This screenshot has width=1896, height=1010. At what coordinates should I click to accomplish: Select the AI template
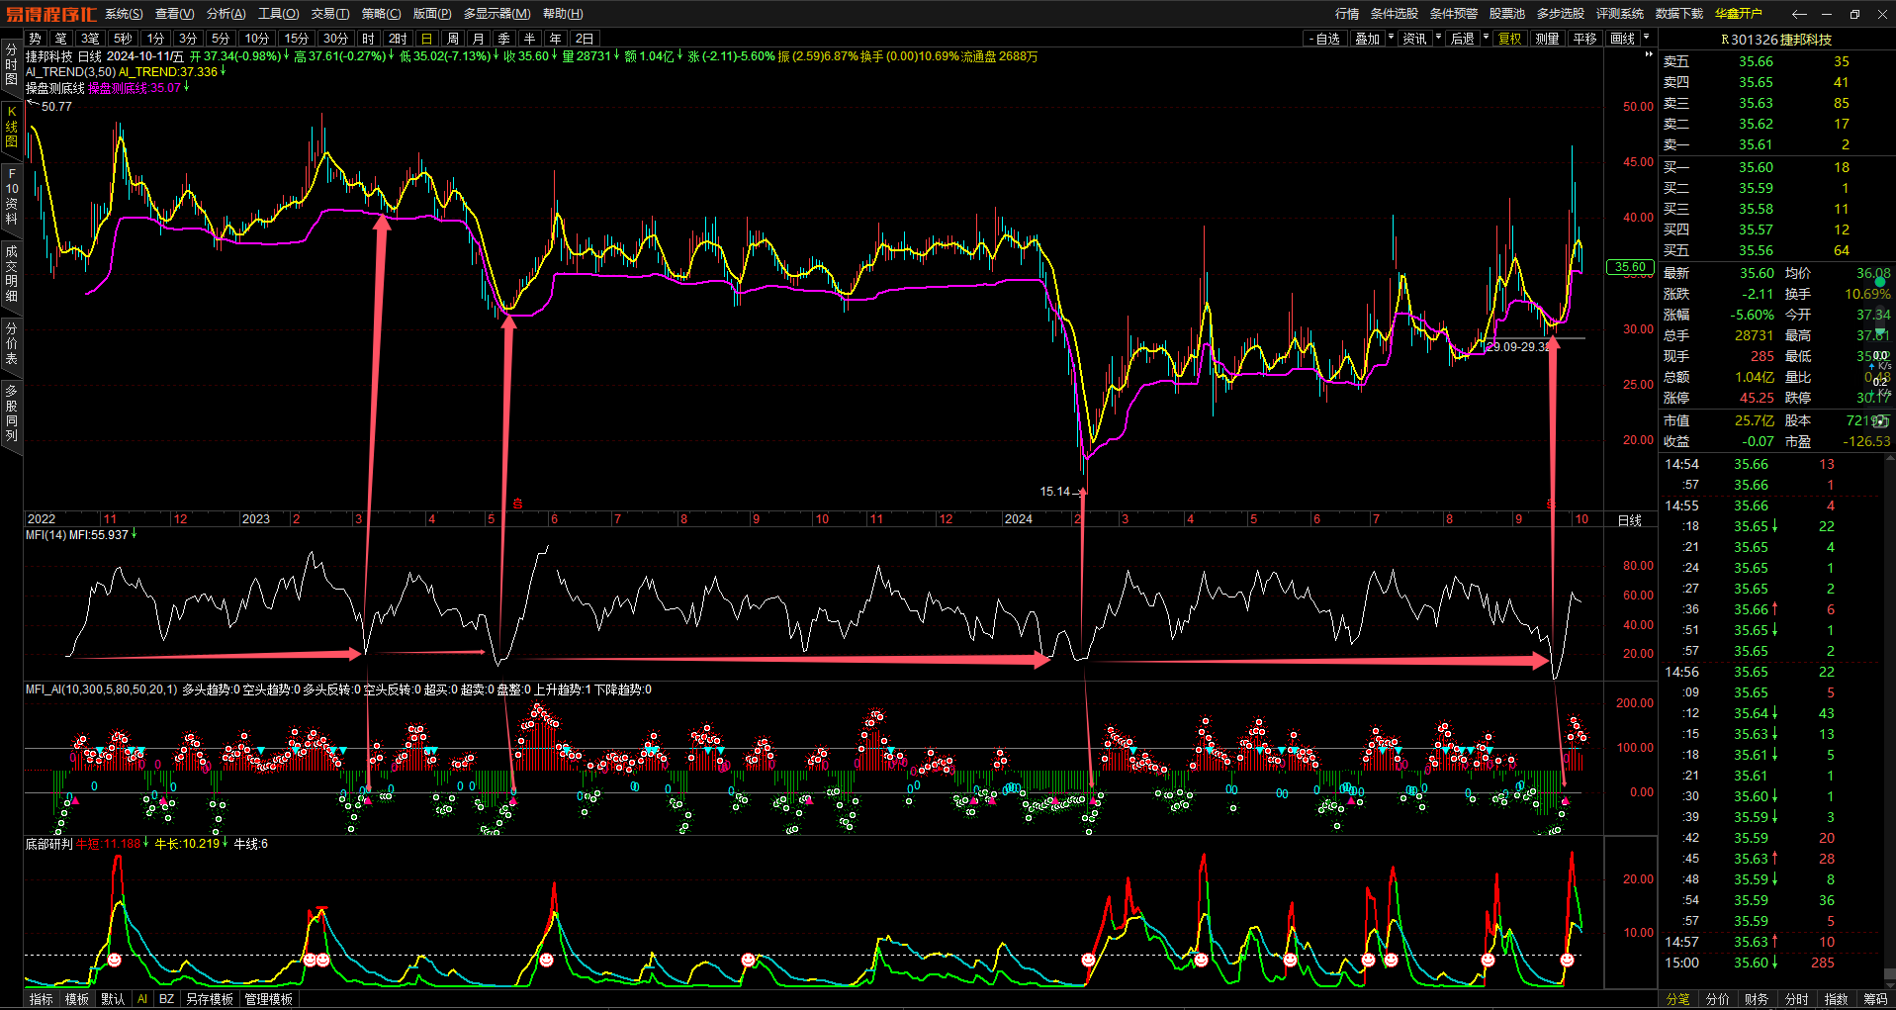click(142, 999)
